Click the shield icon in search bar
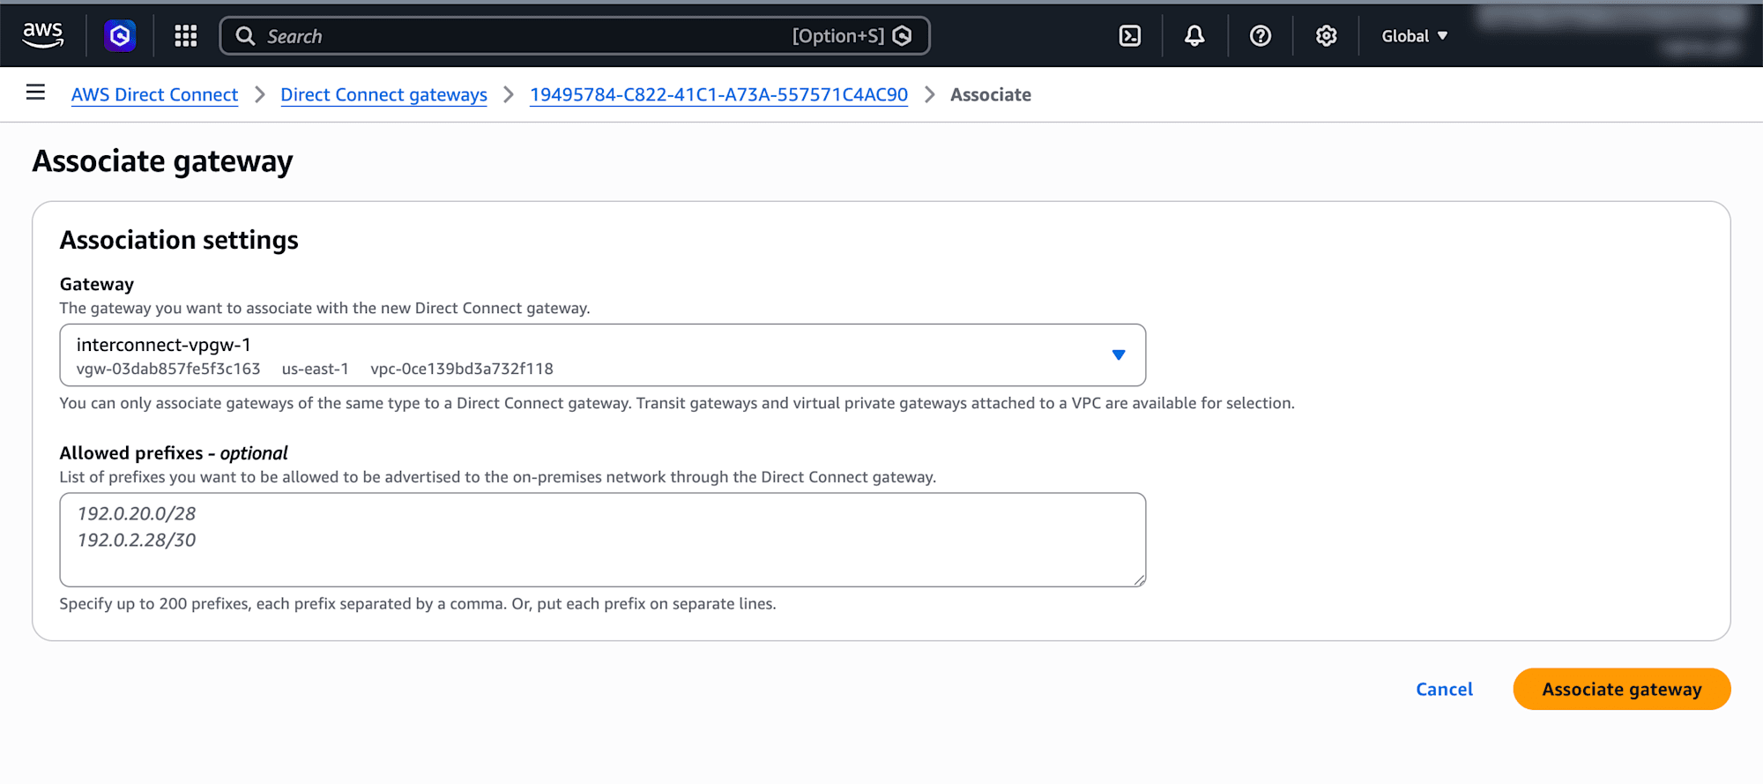This screenshot has width=1763, height=784. coord(902,35)
